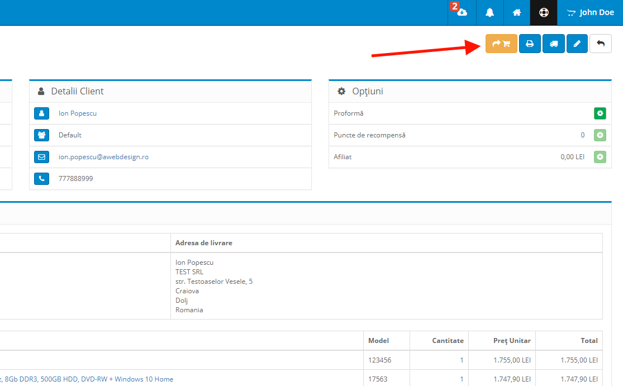
Task: Click the email ion.popescu@awebdesign.ro
Action: [103, 157]
